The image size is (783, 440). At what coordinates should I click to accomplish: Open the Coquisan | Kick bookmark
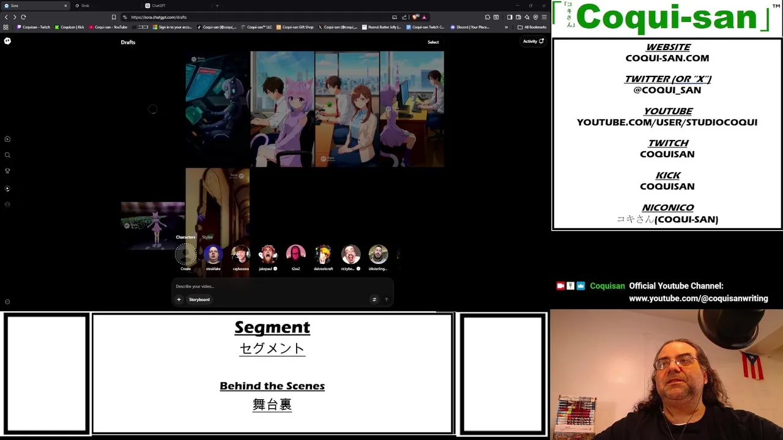70,27
